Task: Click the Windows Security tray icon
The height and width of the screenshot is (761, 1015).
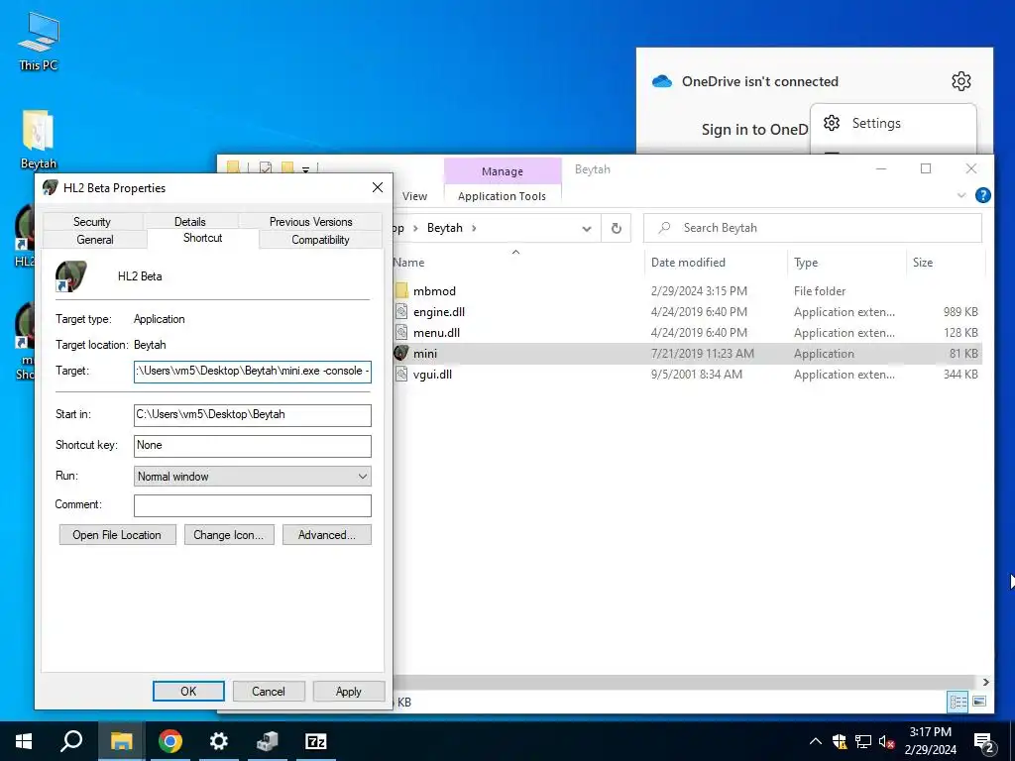Action: click(840, 741)
